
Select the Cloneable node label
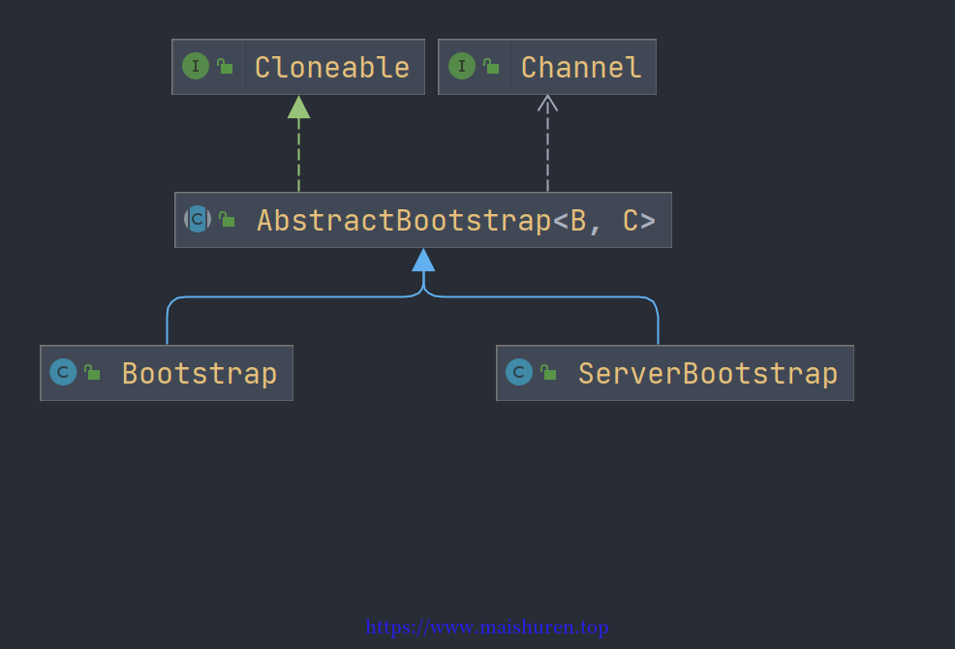click(x=332, y=68)
